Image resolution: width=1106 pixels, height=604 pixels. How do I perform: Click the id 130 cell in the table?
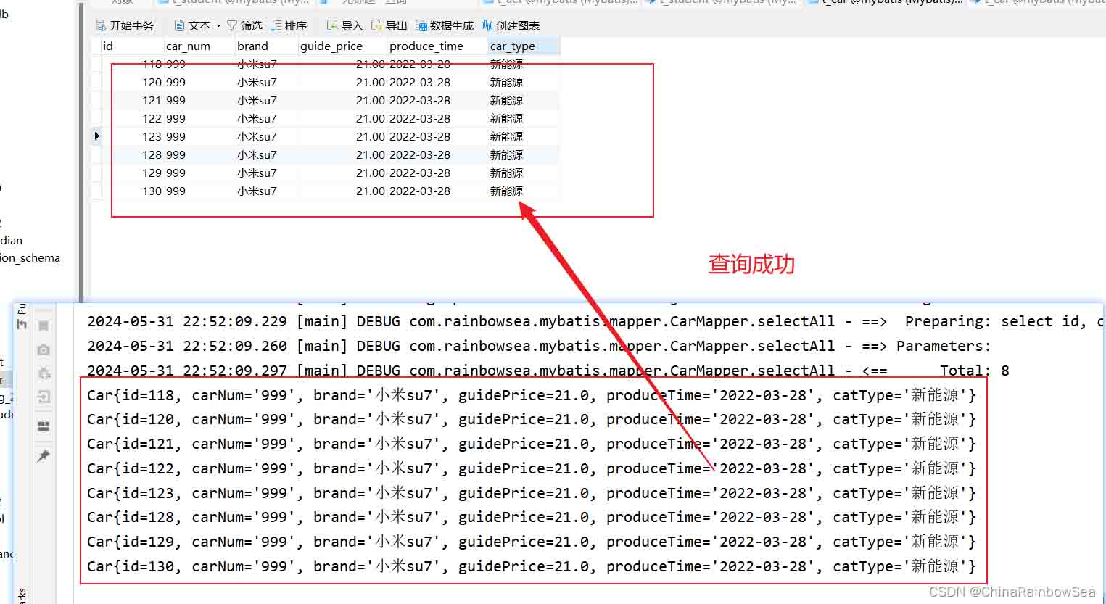pos(152,191)
